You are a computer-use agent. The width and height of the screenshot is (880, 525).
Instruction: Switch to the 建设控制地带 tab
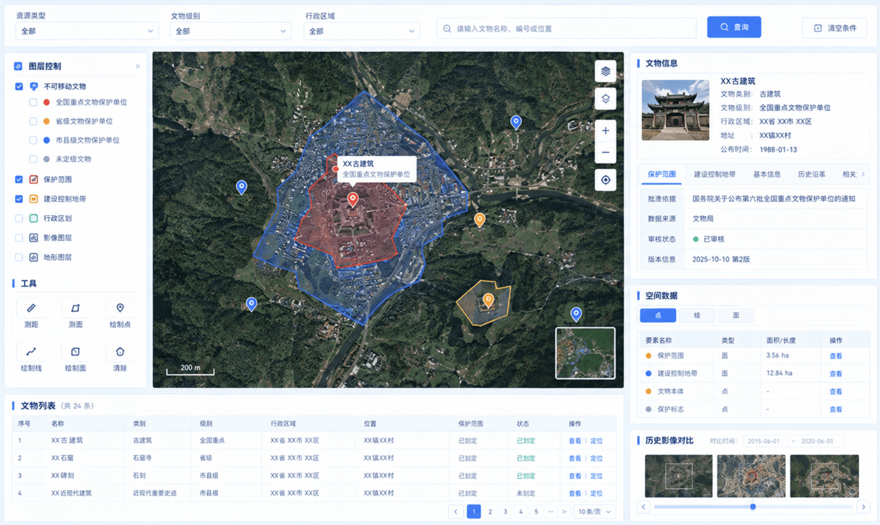click(714, 174)
